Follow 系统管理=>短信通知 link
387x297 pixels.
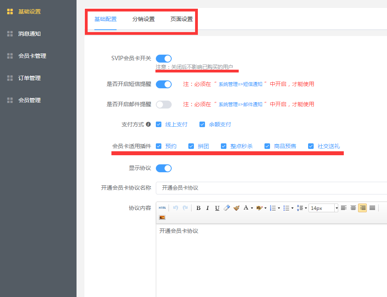[240, 84]
